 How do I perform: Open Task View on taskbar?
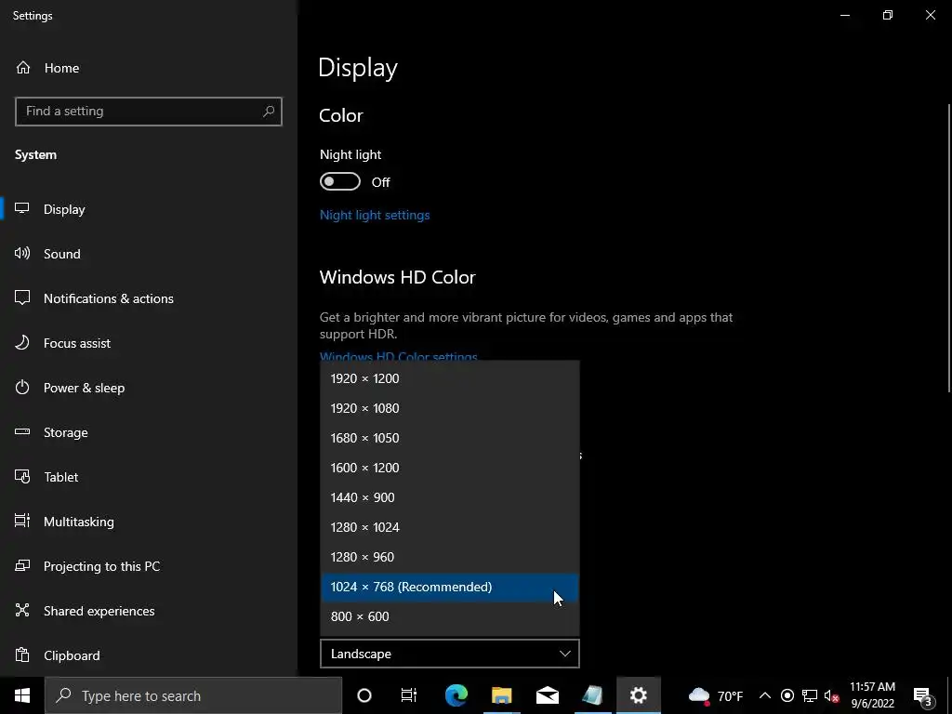pos(409,695)
